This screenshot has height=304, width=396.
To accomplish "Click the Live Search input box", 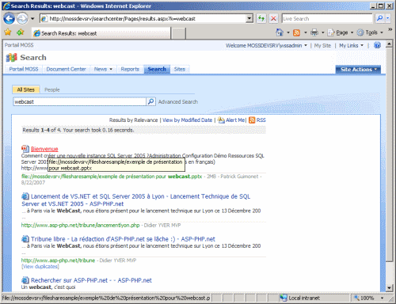I will 327,18.
